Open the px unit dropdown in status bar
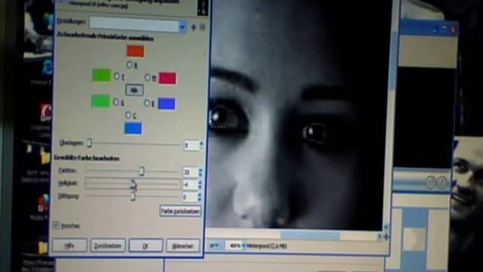This screenshot has width=483, height=272. tap(215, 246)
